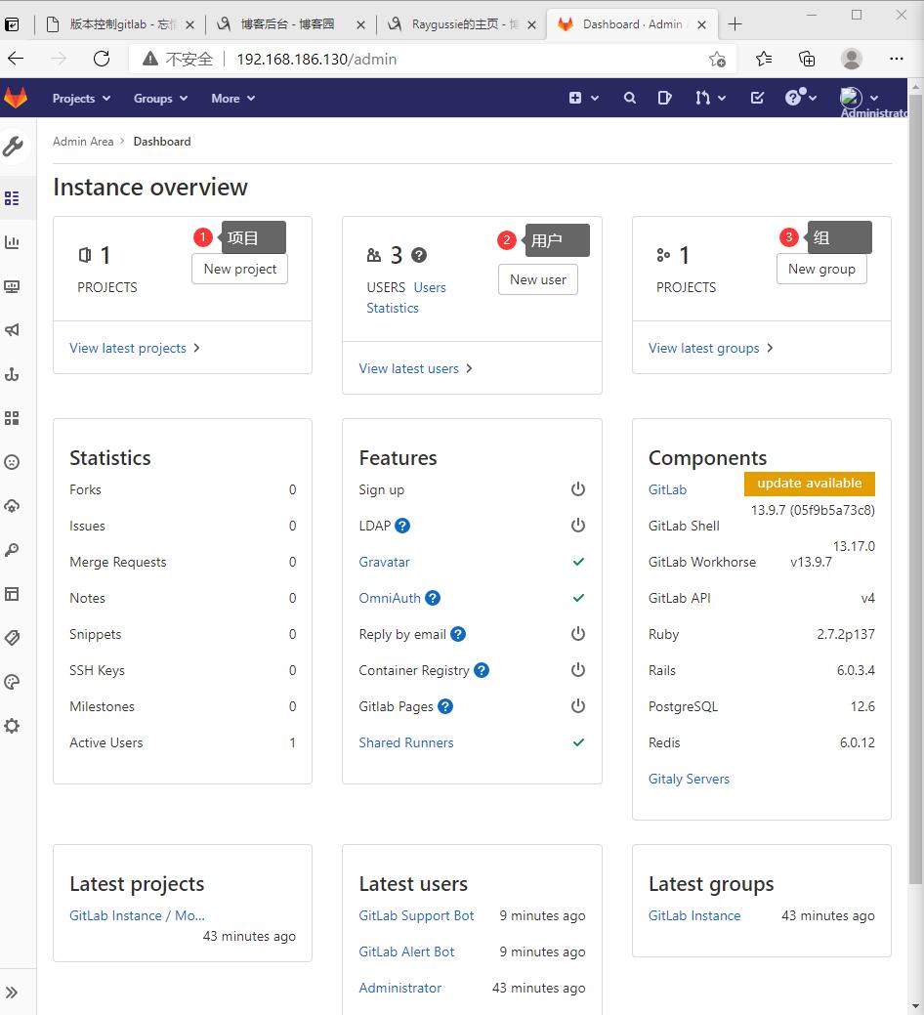The image size is (924, 1015).
Task: Switch to the 博客后台 browser tab
Action: point(291,24)
